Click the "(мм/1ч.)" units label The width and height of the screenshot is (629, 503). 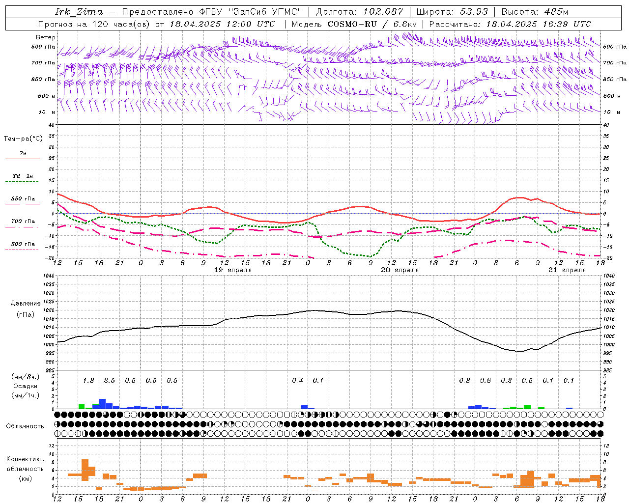pyautogui.click(x=25, y=395)
